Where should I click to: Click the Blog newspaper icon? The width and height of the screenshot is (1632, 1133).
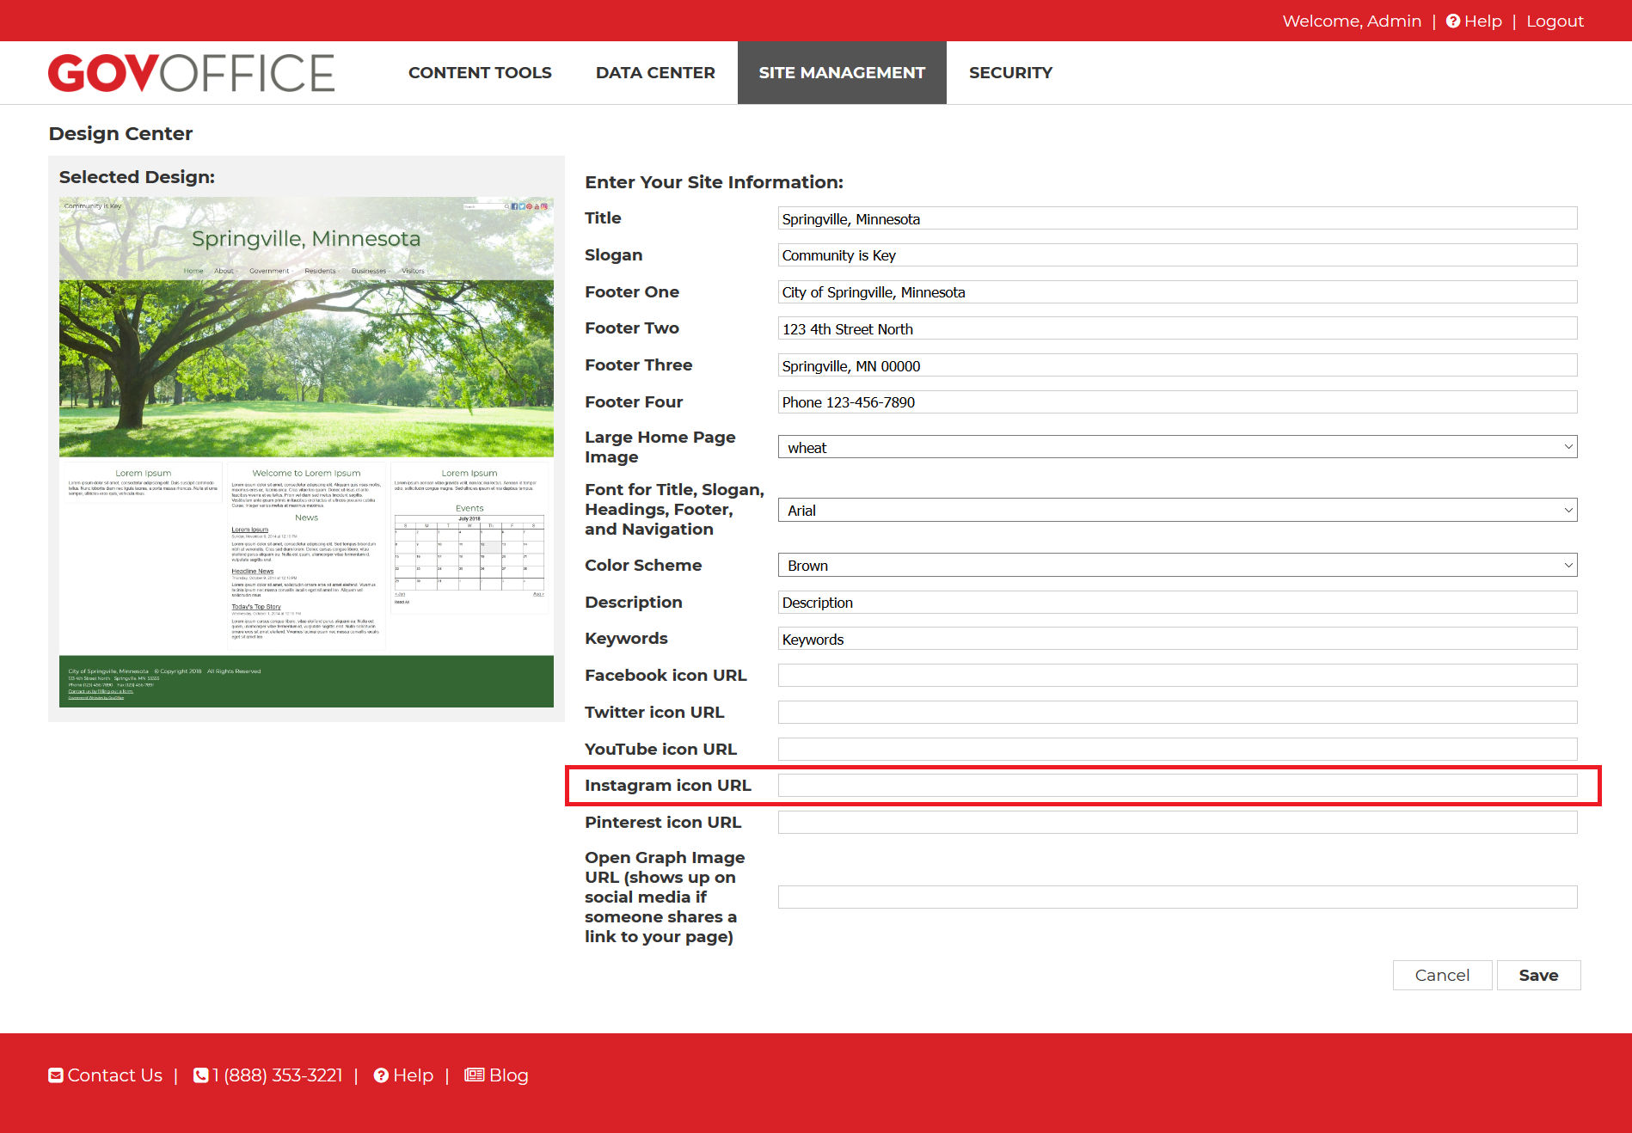tap(474, 1075)
